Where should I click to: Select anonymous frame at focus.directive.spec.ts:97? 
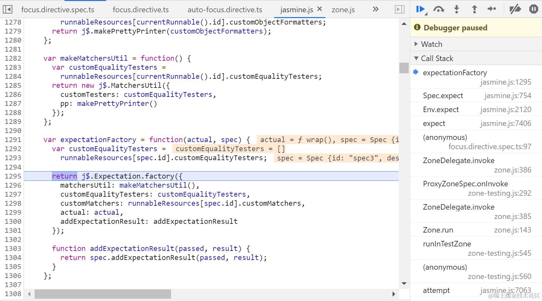click(476, 142)
